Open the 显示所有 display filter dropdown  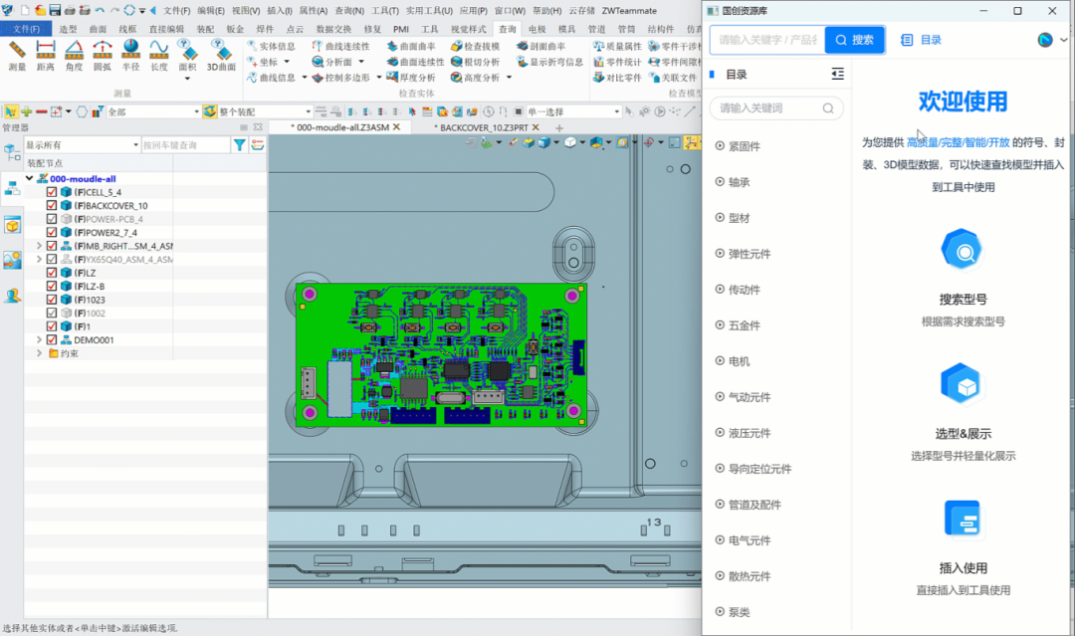click(x=83, y=145)
